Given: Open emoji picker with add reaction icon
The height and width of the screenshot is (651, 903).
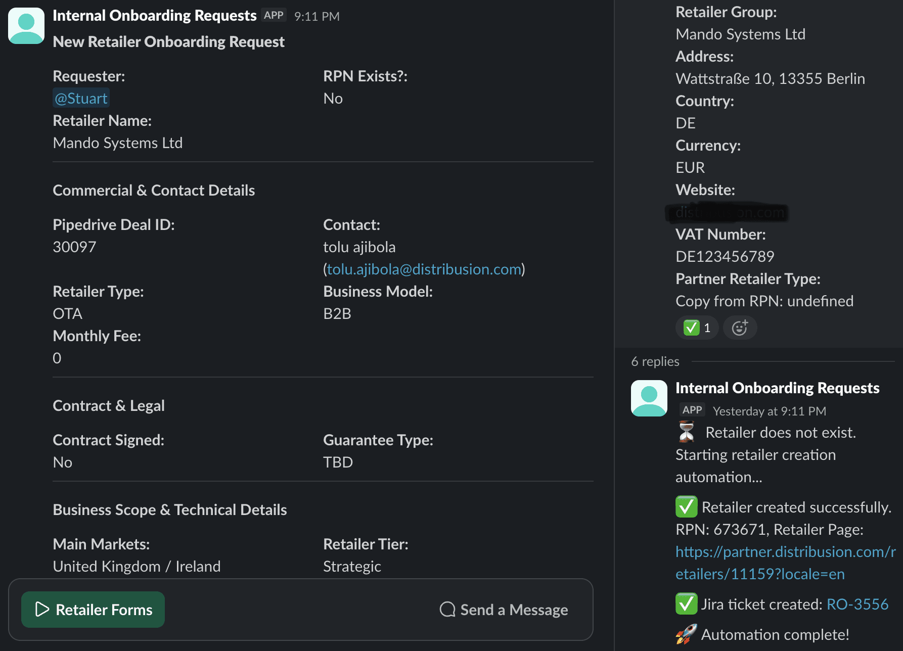Looking at the screenshot, I should (740, 328).
